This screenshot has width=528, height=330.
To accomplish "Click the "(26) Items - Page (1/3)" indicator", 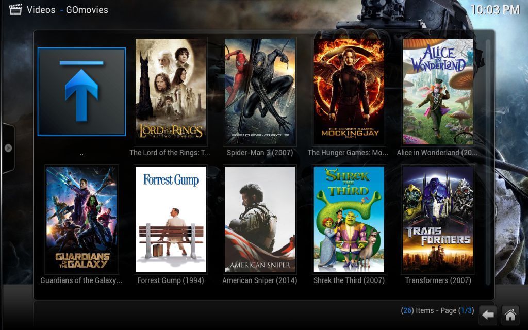I will pyautogui.click(x=437, y=310).
